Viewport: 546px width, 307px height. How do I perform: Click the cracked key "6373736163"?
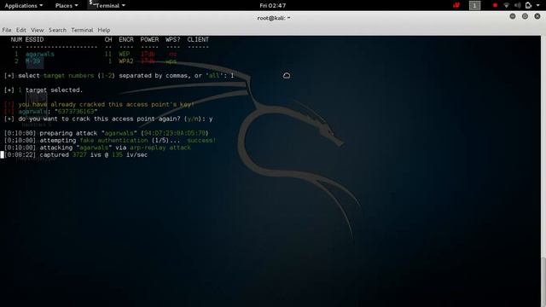point(76,112)
